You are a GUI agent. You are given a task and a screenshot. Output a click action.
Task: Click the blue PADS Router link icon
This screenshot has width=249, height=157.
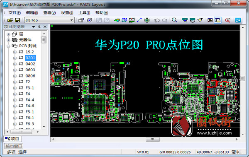[238, 20]
